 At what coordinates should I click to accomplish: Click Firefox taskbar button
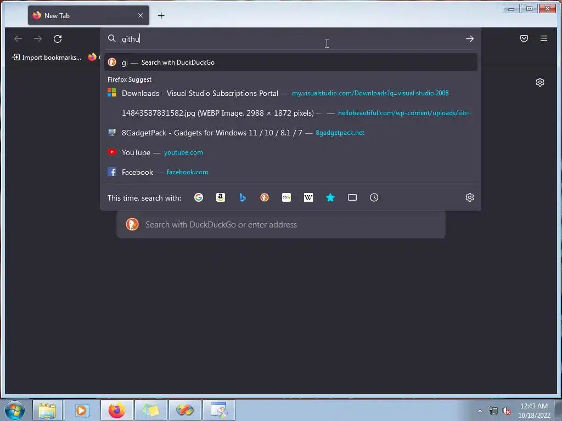point(116,410)
